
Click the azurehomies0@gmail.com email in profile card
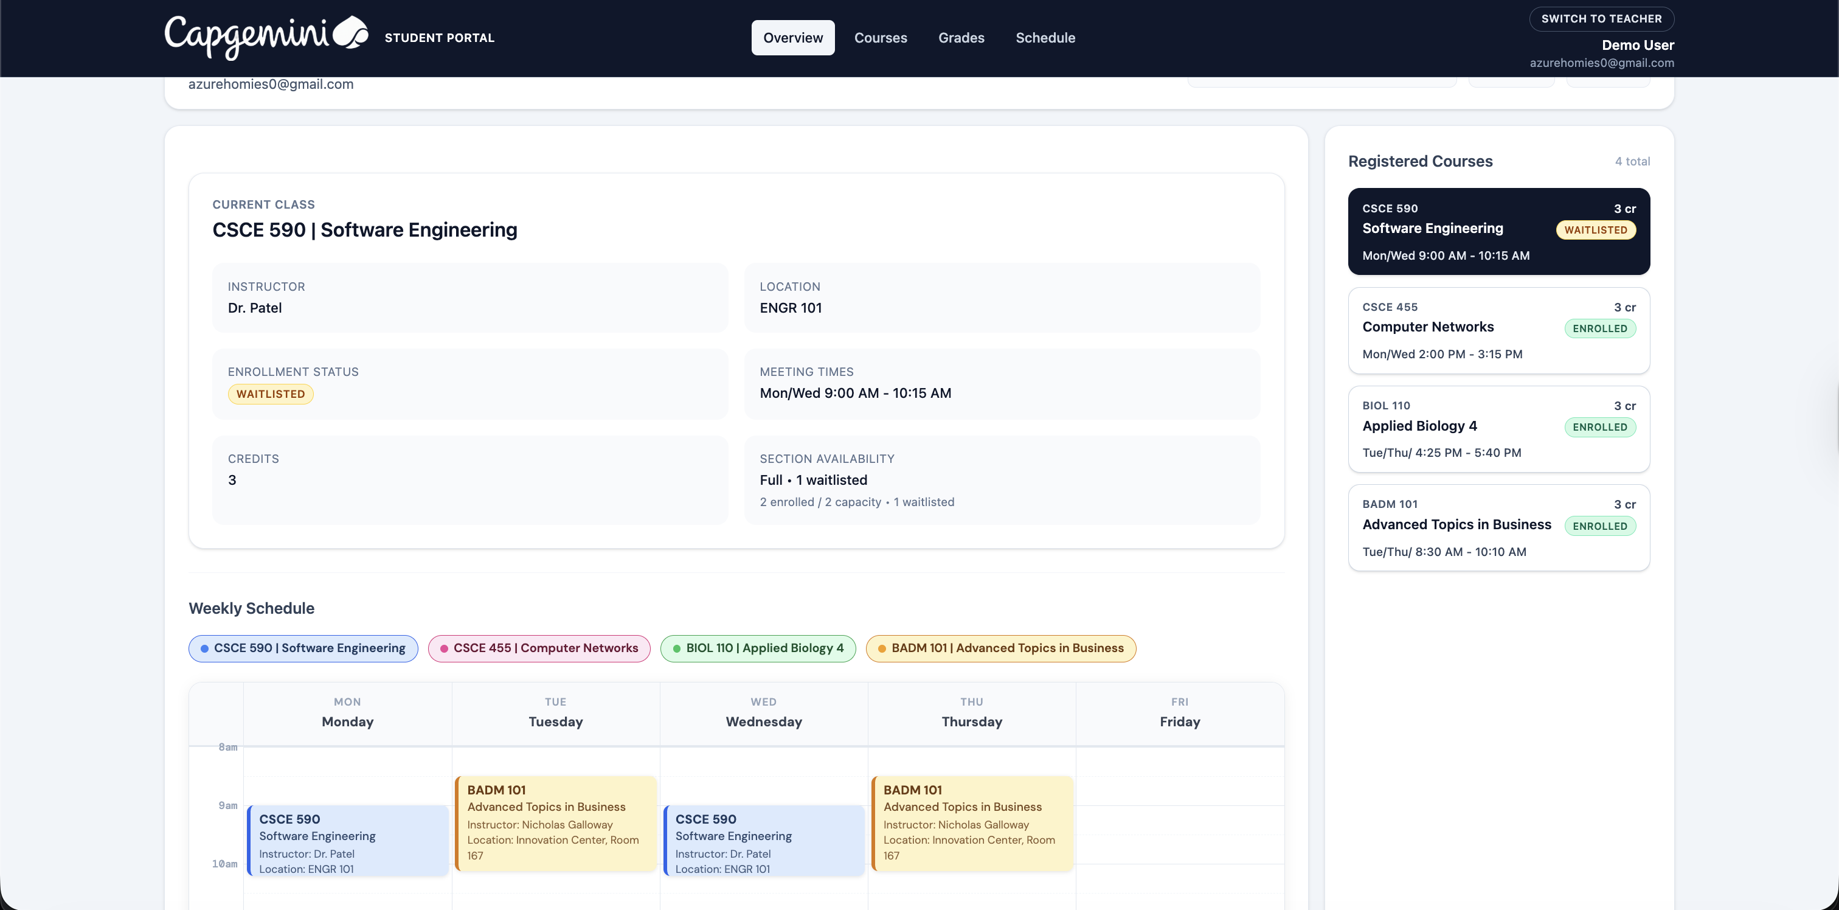[x=271, y=85]
